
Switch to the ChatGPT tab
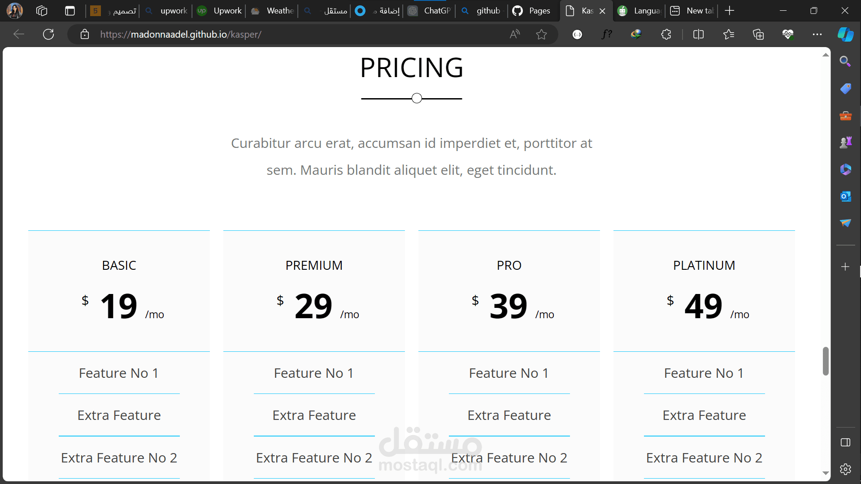click(430, 11)
